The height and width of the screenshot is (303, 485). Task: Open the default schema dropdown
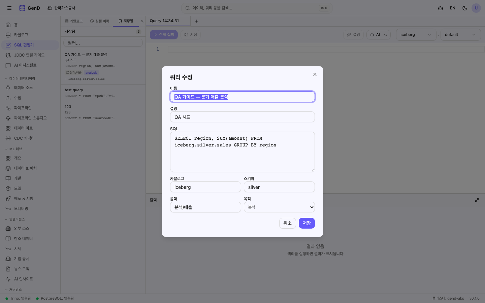pos(460,35)
